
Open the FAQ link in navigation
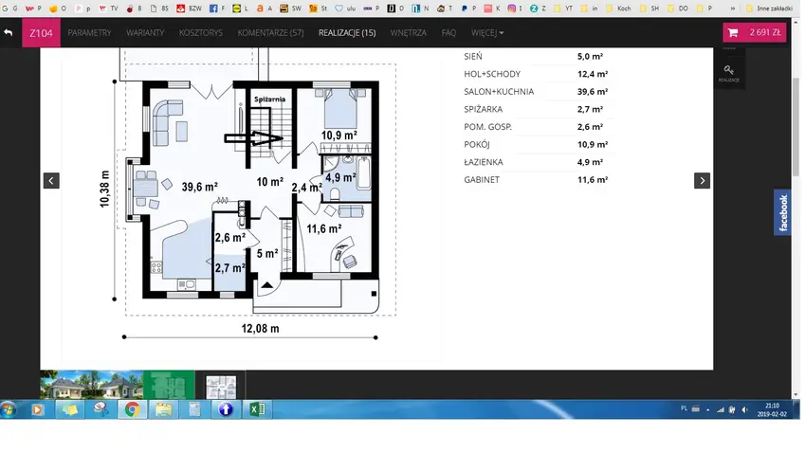[x=449, y=33]
